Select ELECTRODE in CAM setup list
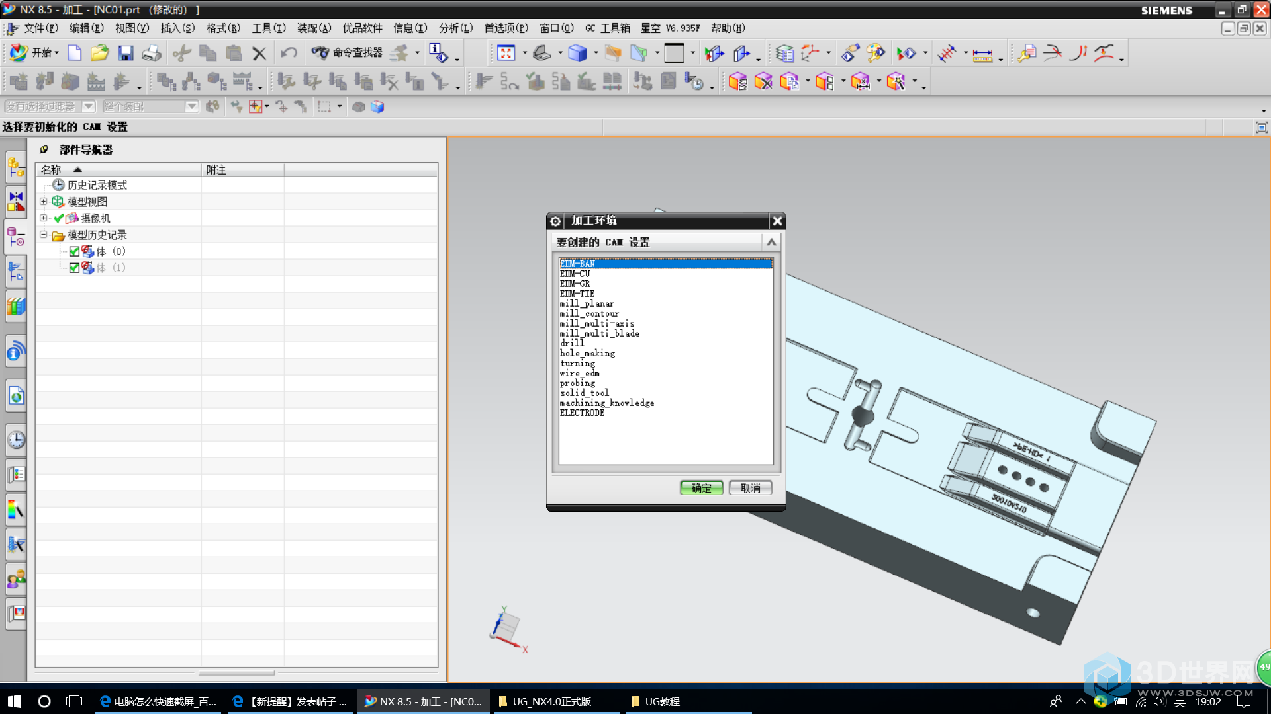Image resolution: width=1271 pixels, height=714 pixels. click(x=665, y=413)
